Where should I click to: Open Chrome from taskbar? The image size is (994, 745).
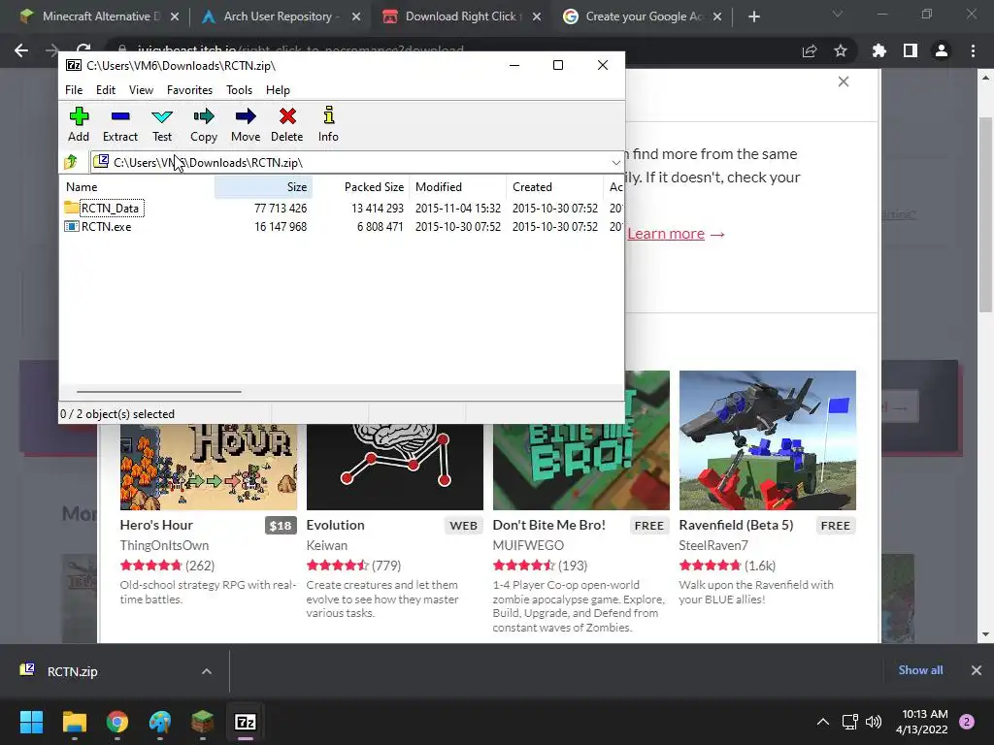[x=117, y=722]
